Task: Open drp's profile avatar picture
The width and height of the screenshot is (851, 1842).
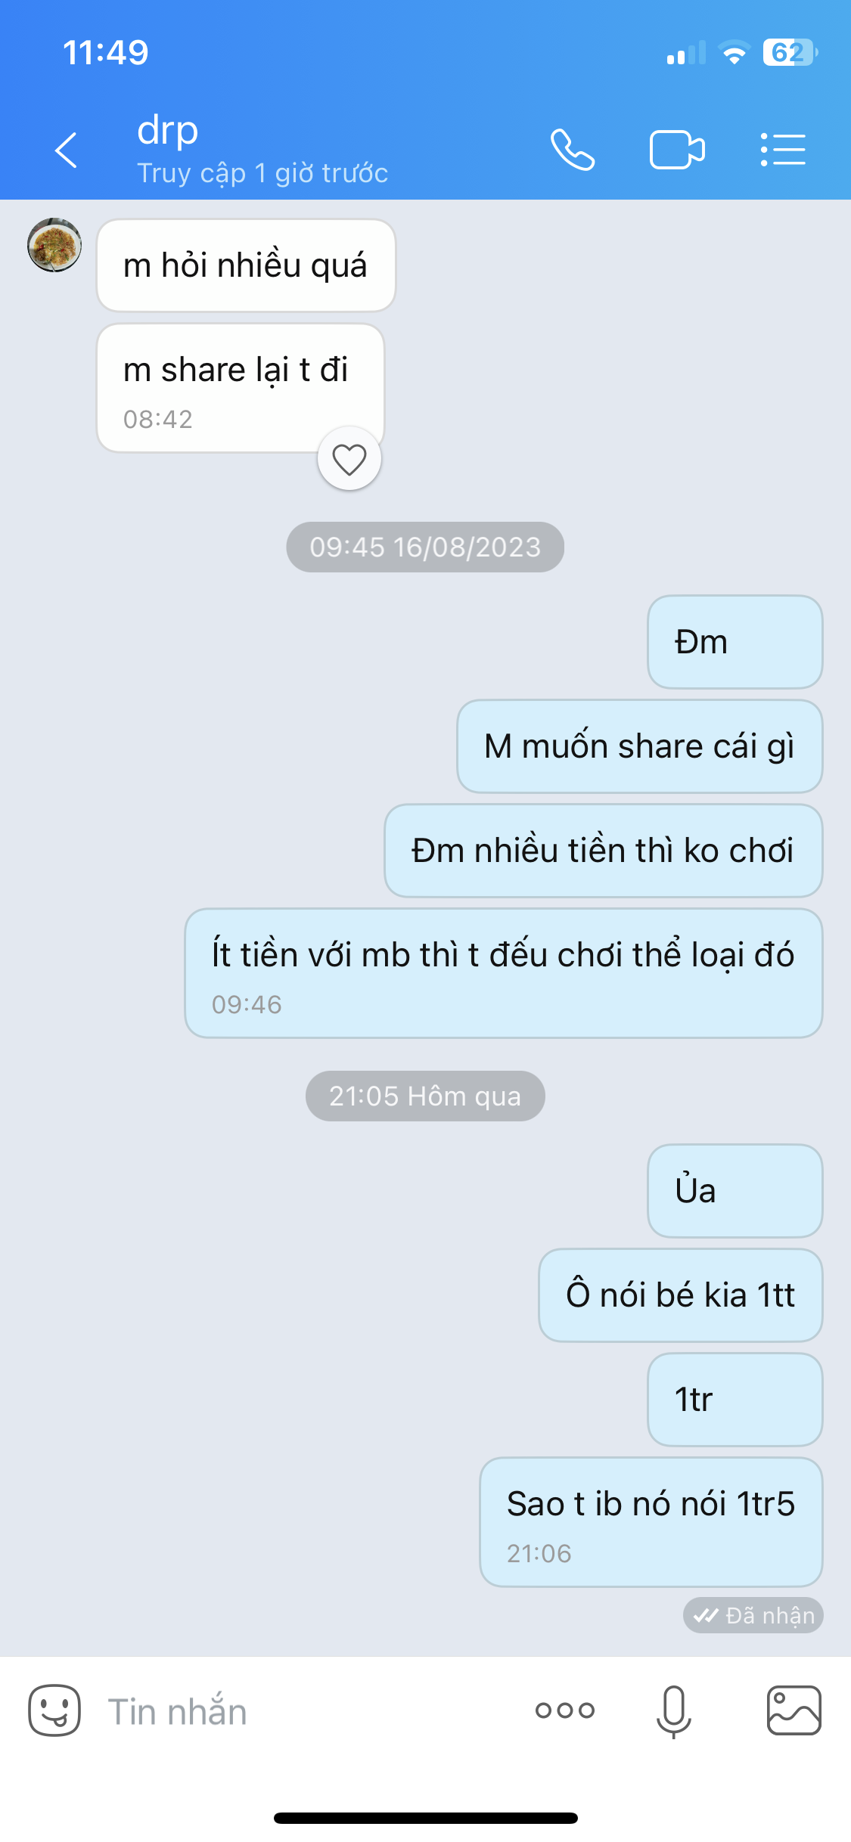Action: [54, 245]
